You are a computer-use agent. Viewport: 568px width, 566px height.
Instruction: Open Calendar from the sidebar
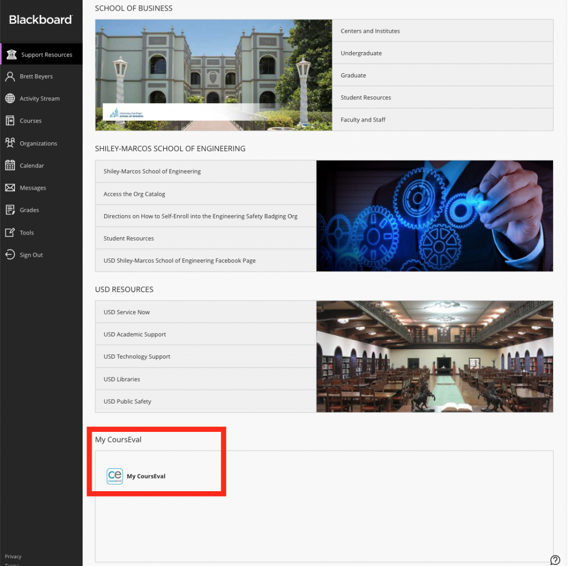(x=42, y=166)
